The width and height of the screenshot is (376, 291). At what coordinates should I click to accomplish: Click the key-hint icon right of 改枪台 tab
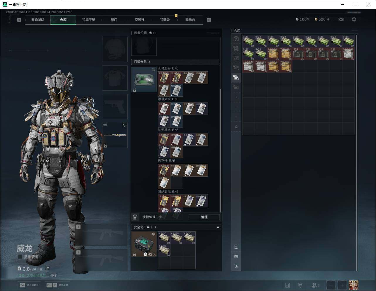209,20
